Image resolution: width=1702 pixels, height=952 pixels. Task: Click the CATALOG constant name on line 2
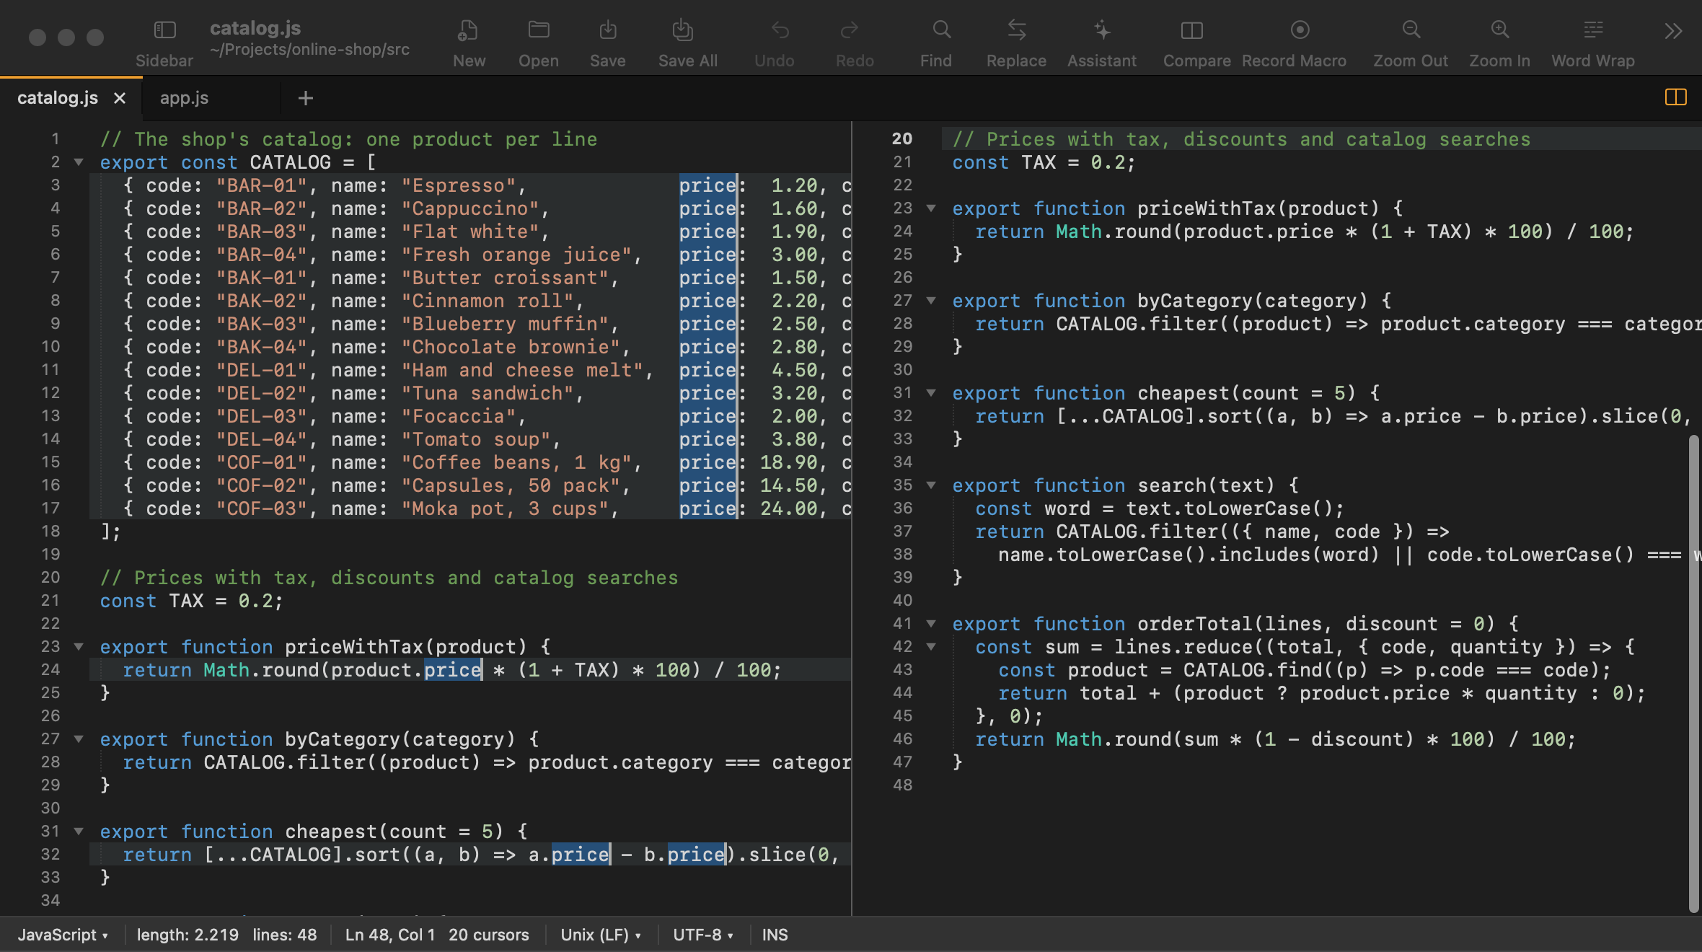[x=291, y=162]
